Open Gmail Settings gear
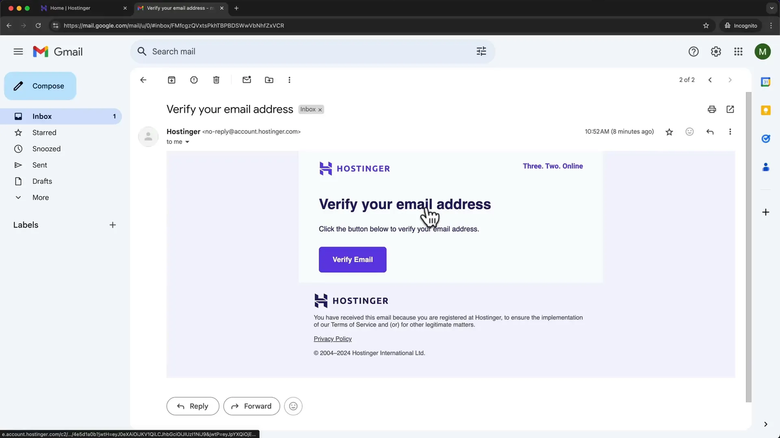The width and height of the screenshot is (780, 438). [x=716, y=52]
